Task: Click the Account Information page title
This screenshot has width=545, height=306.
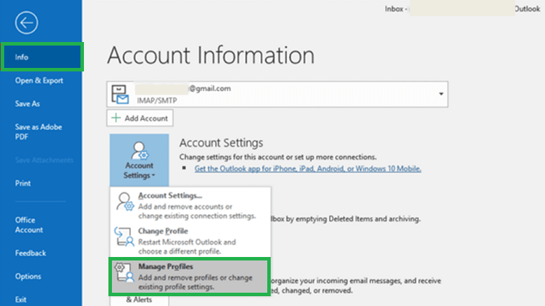Action: (x=211, y=55)
